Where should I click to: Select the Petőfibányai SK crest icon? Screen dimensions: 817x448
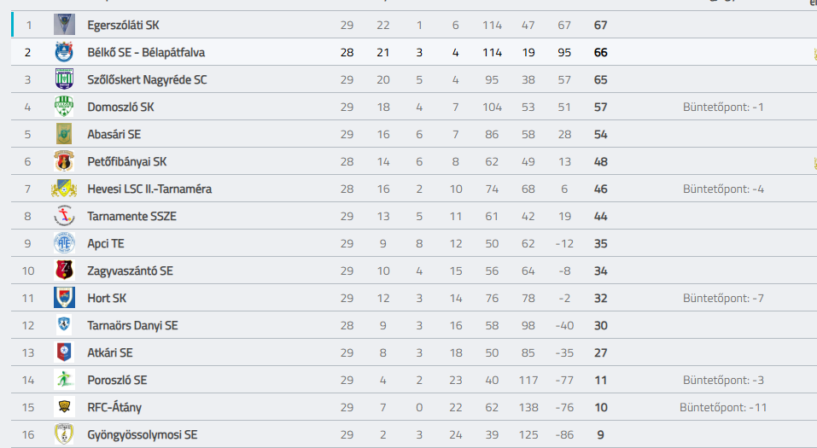(64, 161)
